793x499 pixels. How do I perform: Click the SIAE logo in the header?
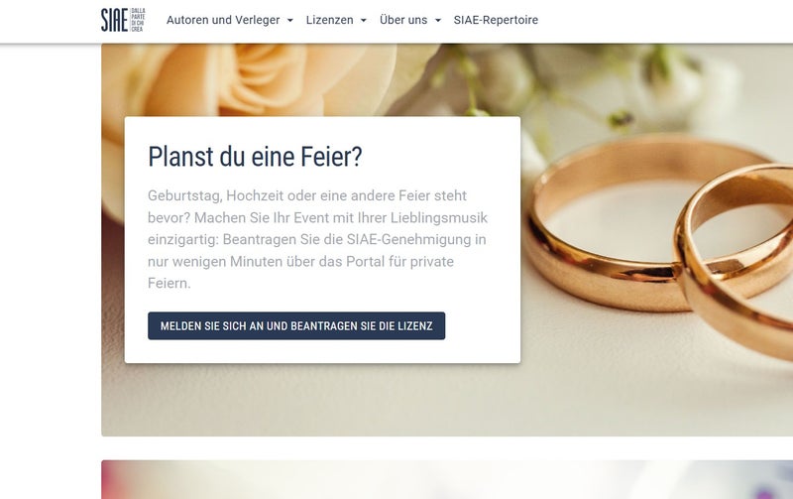[x=114, y=20]
